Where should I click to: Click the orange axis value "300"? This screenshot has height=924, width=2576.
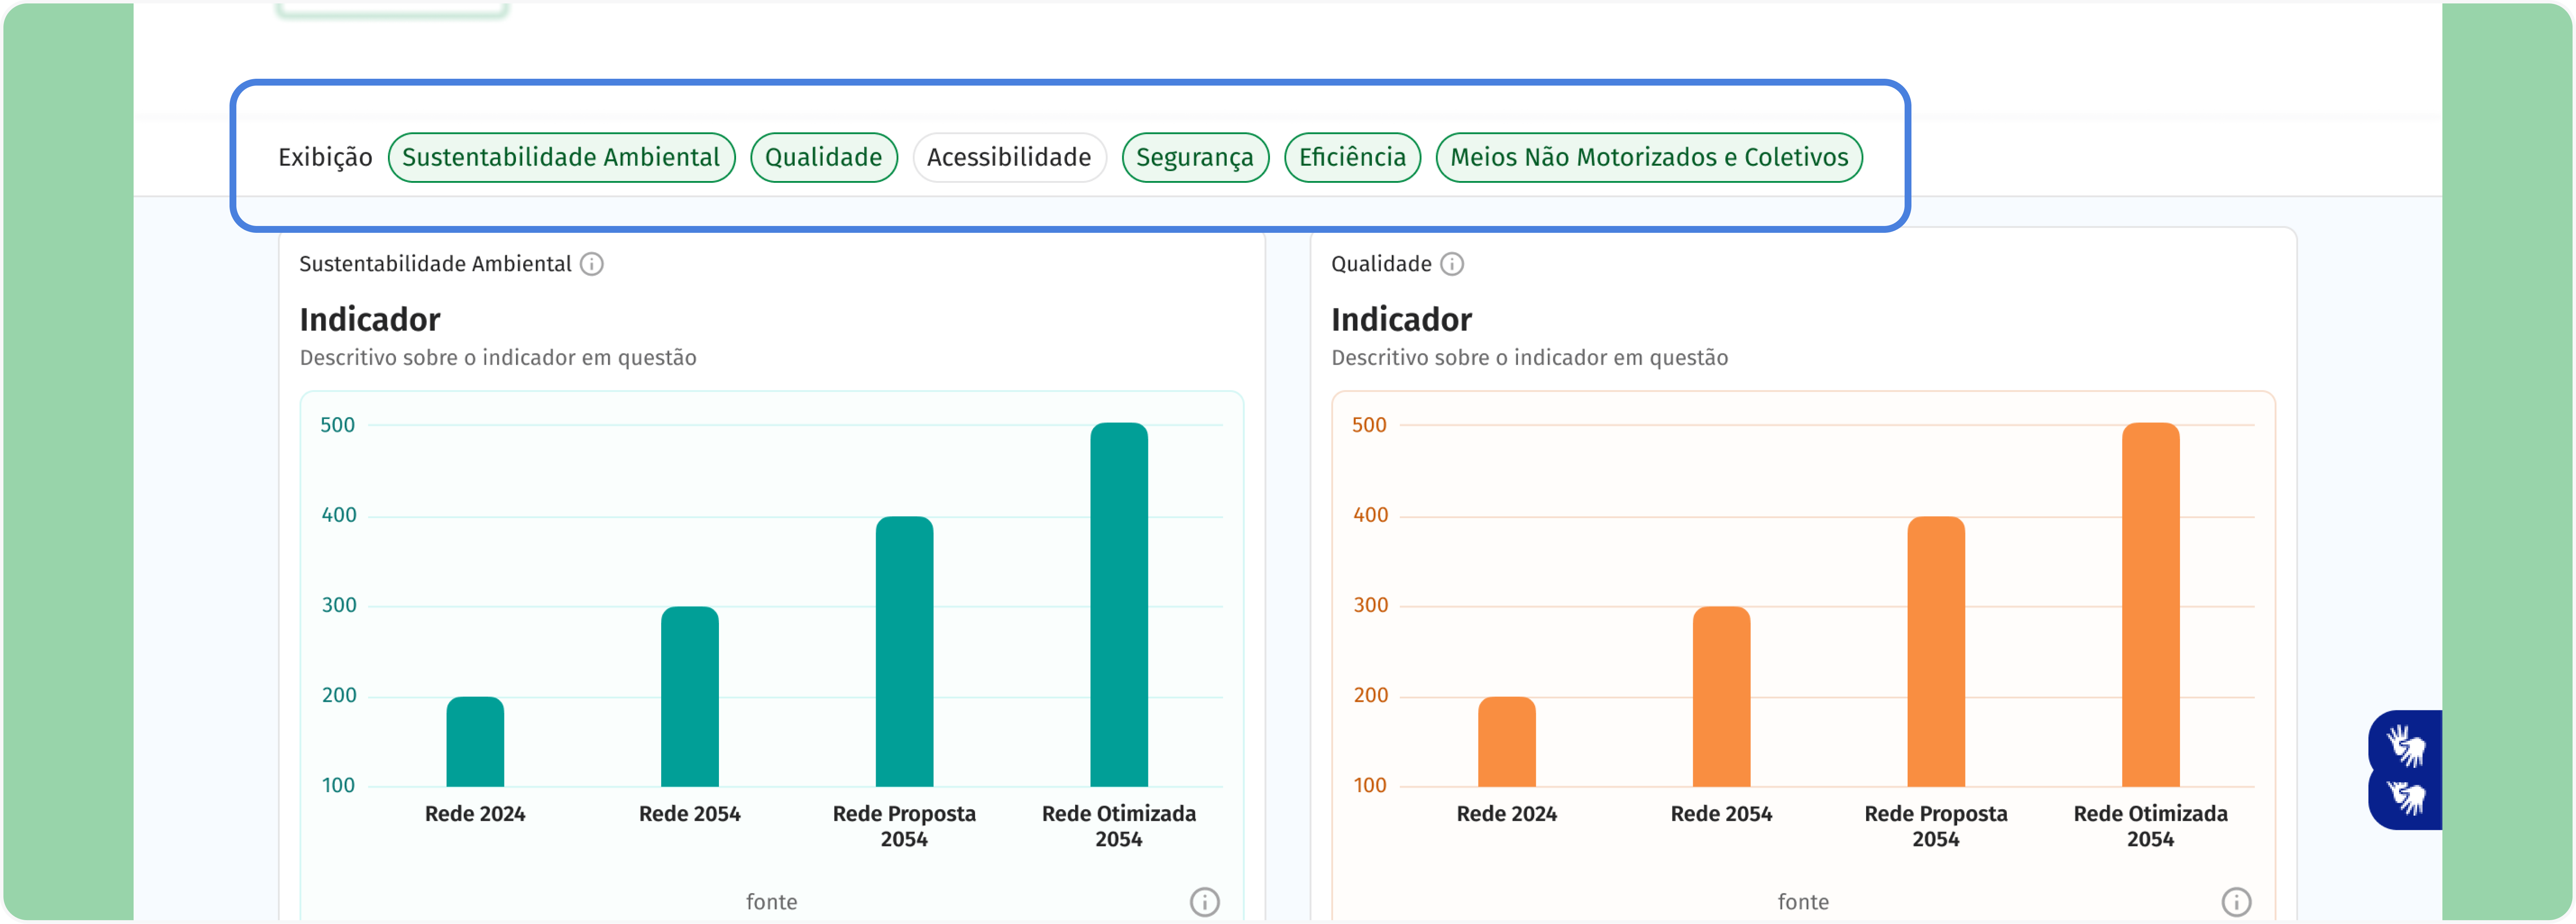(x=1371, y=605)
